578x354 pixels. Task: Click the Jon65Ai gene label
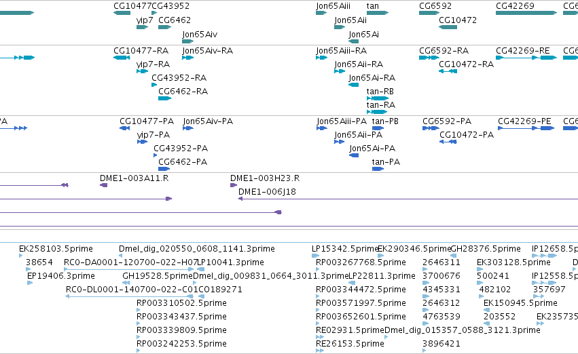(x=363, y=35)
